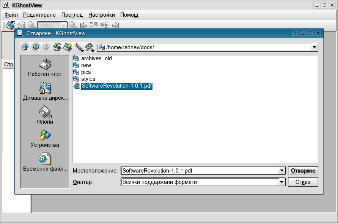Screen dimensions: 338x223
Task: Open Временни файлове shortcut
Action: click(x=45, y=162)
